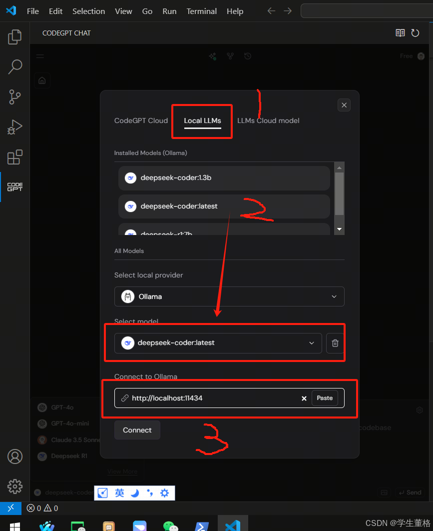Click the Installed Models (Ollama) heading

click(x=150, y=153)
